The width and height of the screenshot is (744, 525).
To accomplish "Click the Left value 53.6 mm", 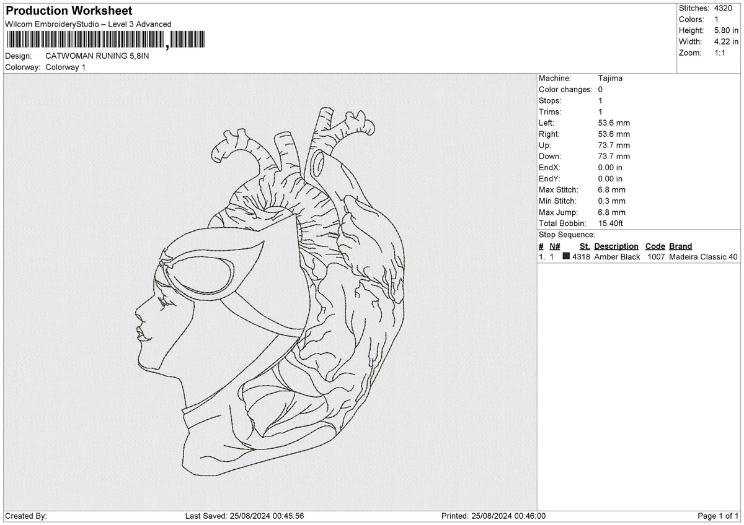I will click(x=614, y=123).
